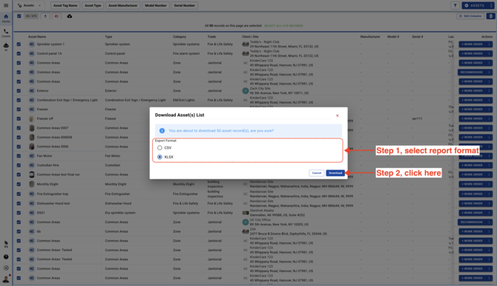
Task: Click the DSS1 asset icon
Action: 32,213
